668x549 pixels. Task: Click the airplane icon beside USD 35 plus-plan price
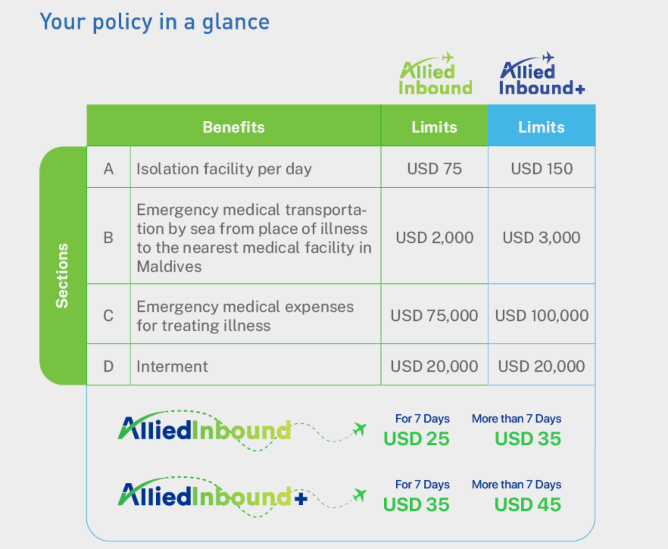pos(359,495)
